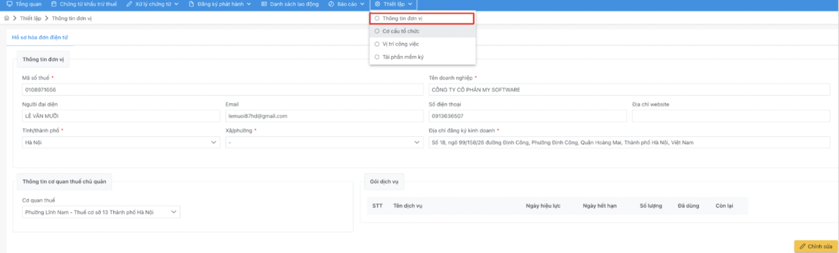Click the Báo cáo clock icon
Viewport: 839px width, 253px height.
[x=331, y=4]
